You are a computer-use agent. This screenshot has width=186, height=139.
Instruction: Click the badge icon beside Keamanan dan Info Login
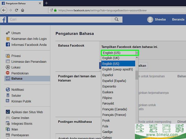[8, 39]
